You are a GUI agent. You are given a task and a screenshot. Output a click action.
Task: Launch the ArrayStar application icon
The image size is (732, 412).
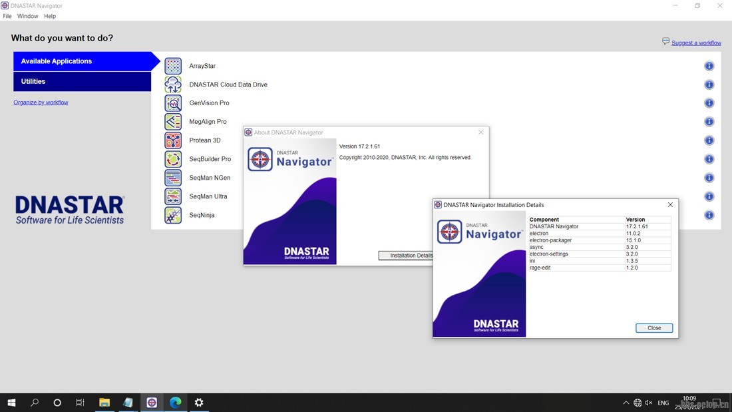(173, 66)
